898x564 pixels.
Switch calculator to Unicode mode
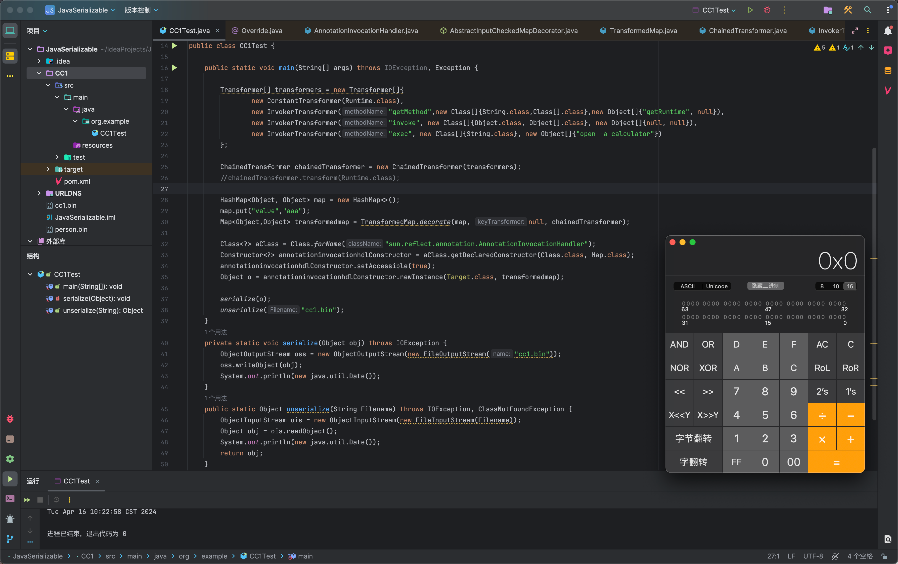[716, 286]
